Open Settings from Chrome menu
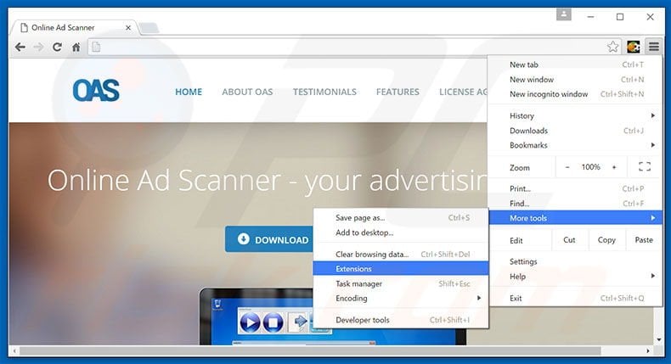Screen dimensions: 671x364 pyautogui.click(x=575, y=262)
